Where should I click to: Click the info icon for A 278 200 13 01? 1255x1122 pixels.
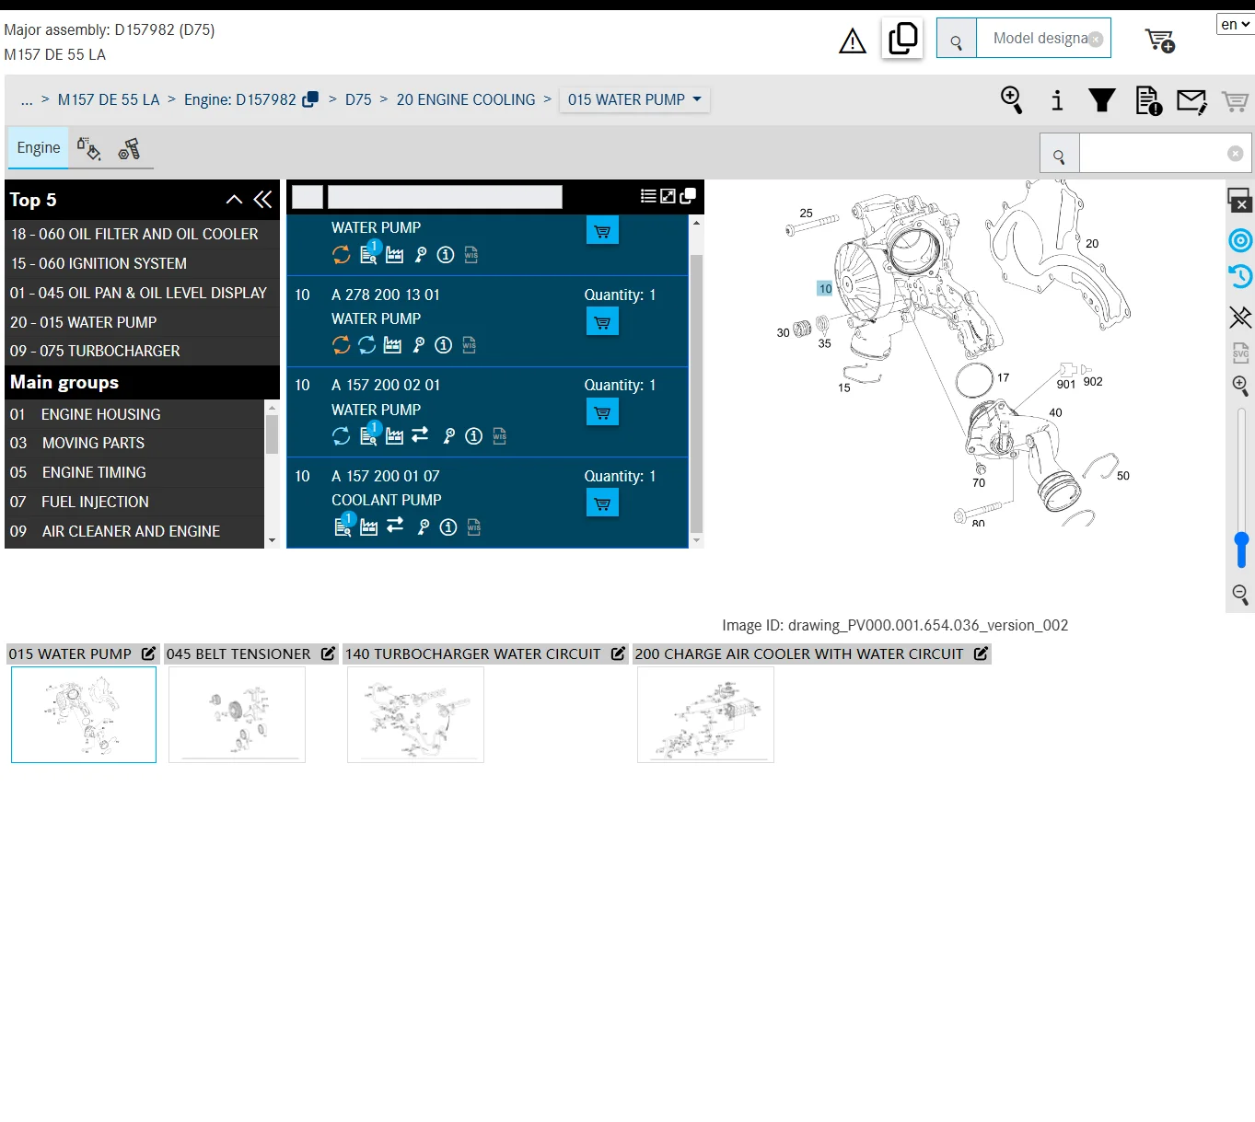(x=444, y=345)
